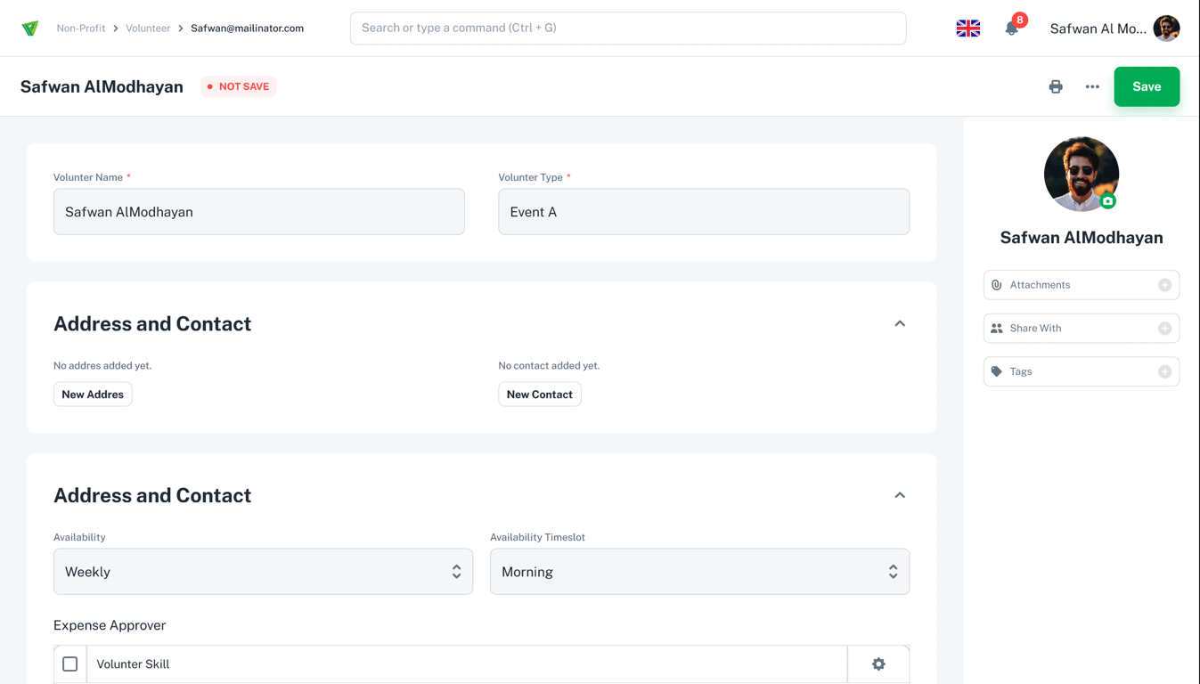Click the green app logo icon

pos(30,28)
